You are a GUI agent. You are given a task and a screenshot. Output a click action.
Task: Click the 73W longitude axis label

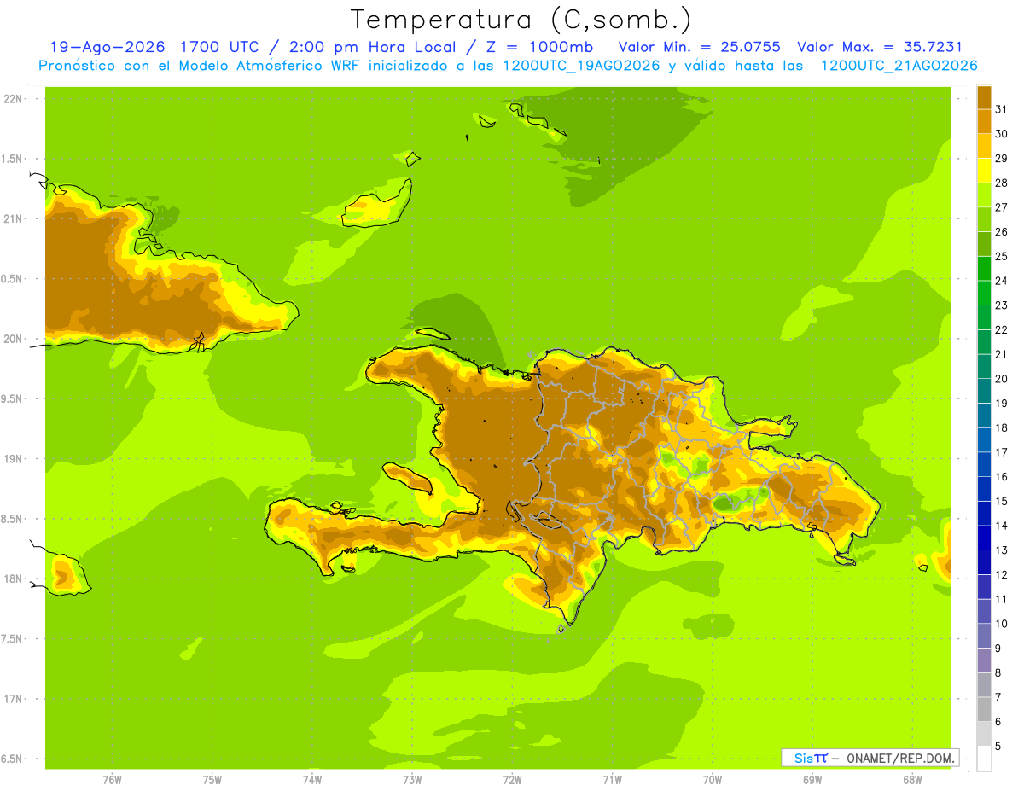pos(412,779)
